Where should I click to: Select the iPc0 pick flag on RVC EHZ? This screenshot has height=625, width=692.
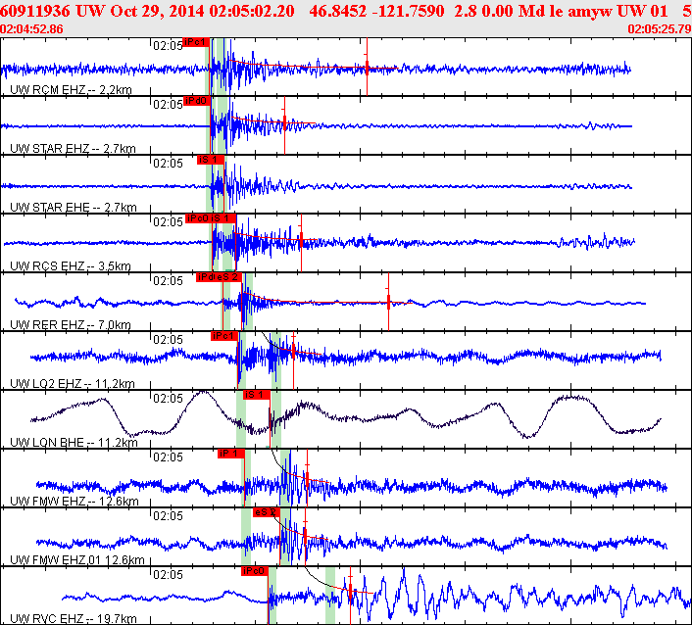[255, 571]
